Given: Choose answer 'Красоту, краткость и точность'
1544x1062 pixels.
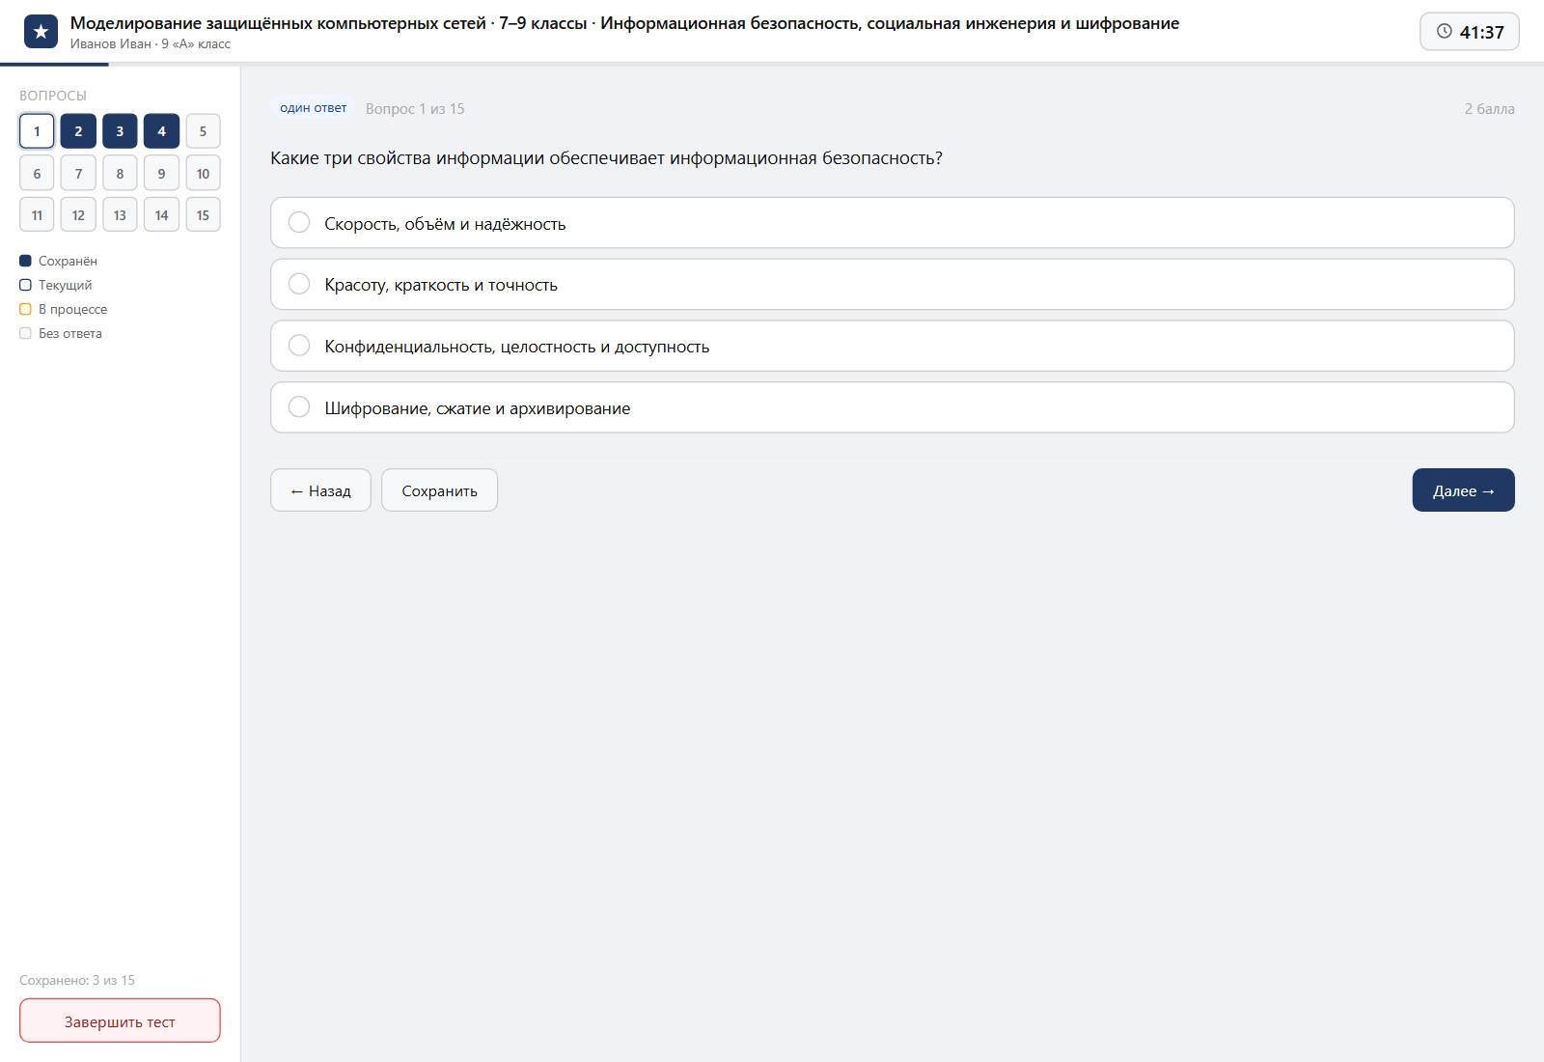Looking at the screenshot, I should (x=892, y=285).
